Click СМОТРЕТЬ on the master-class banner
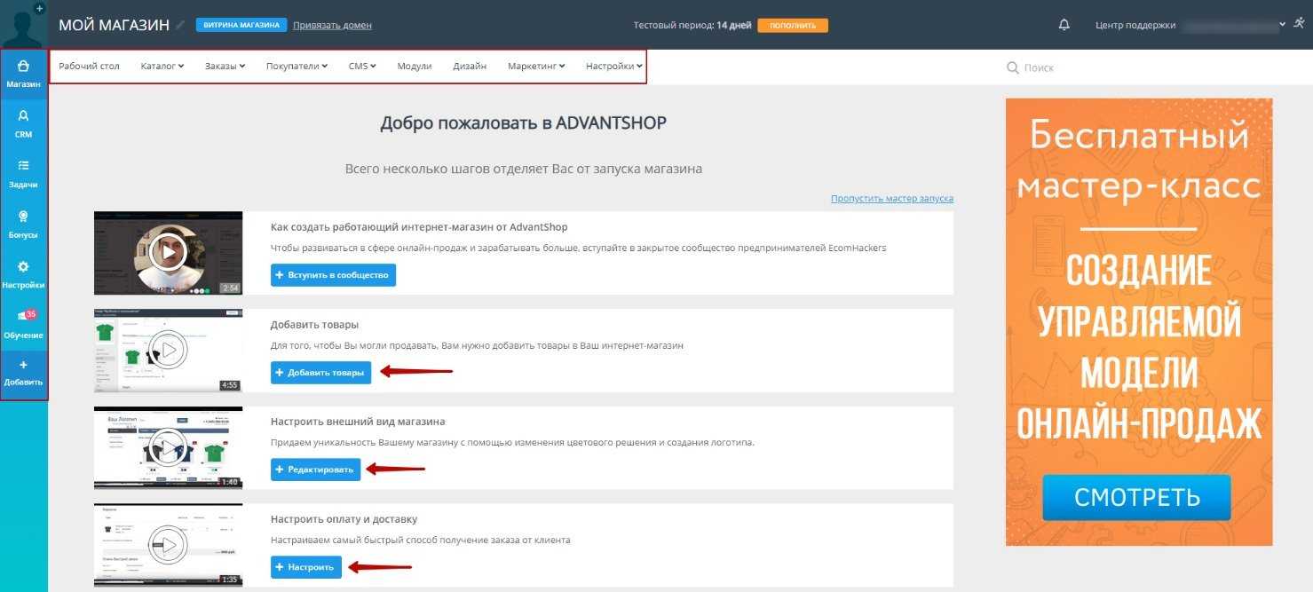1313x592 pixels. [x=1136, y=497]
